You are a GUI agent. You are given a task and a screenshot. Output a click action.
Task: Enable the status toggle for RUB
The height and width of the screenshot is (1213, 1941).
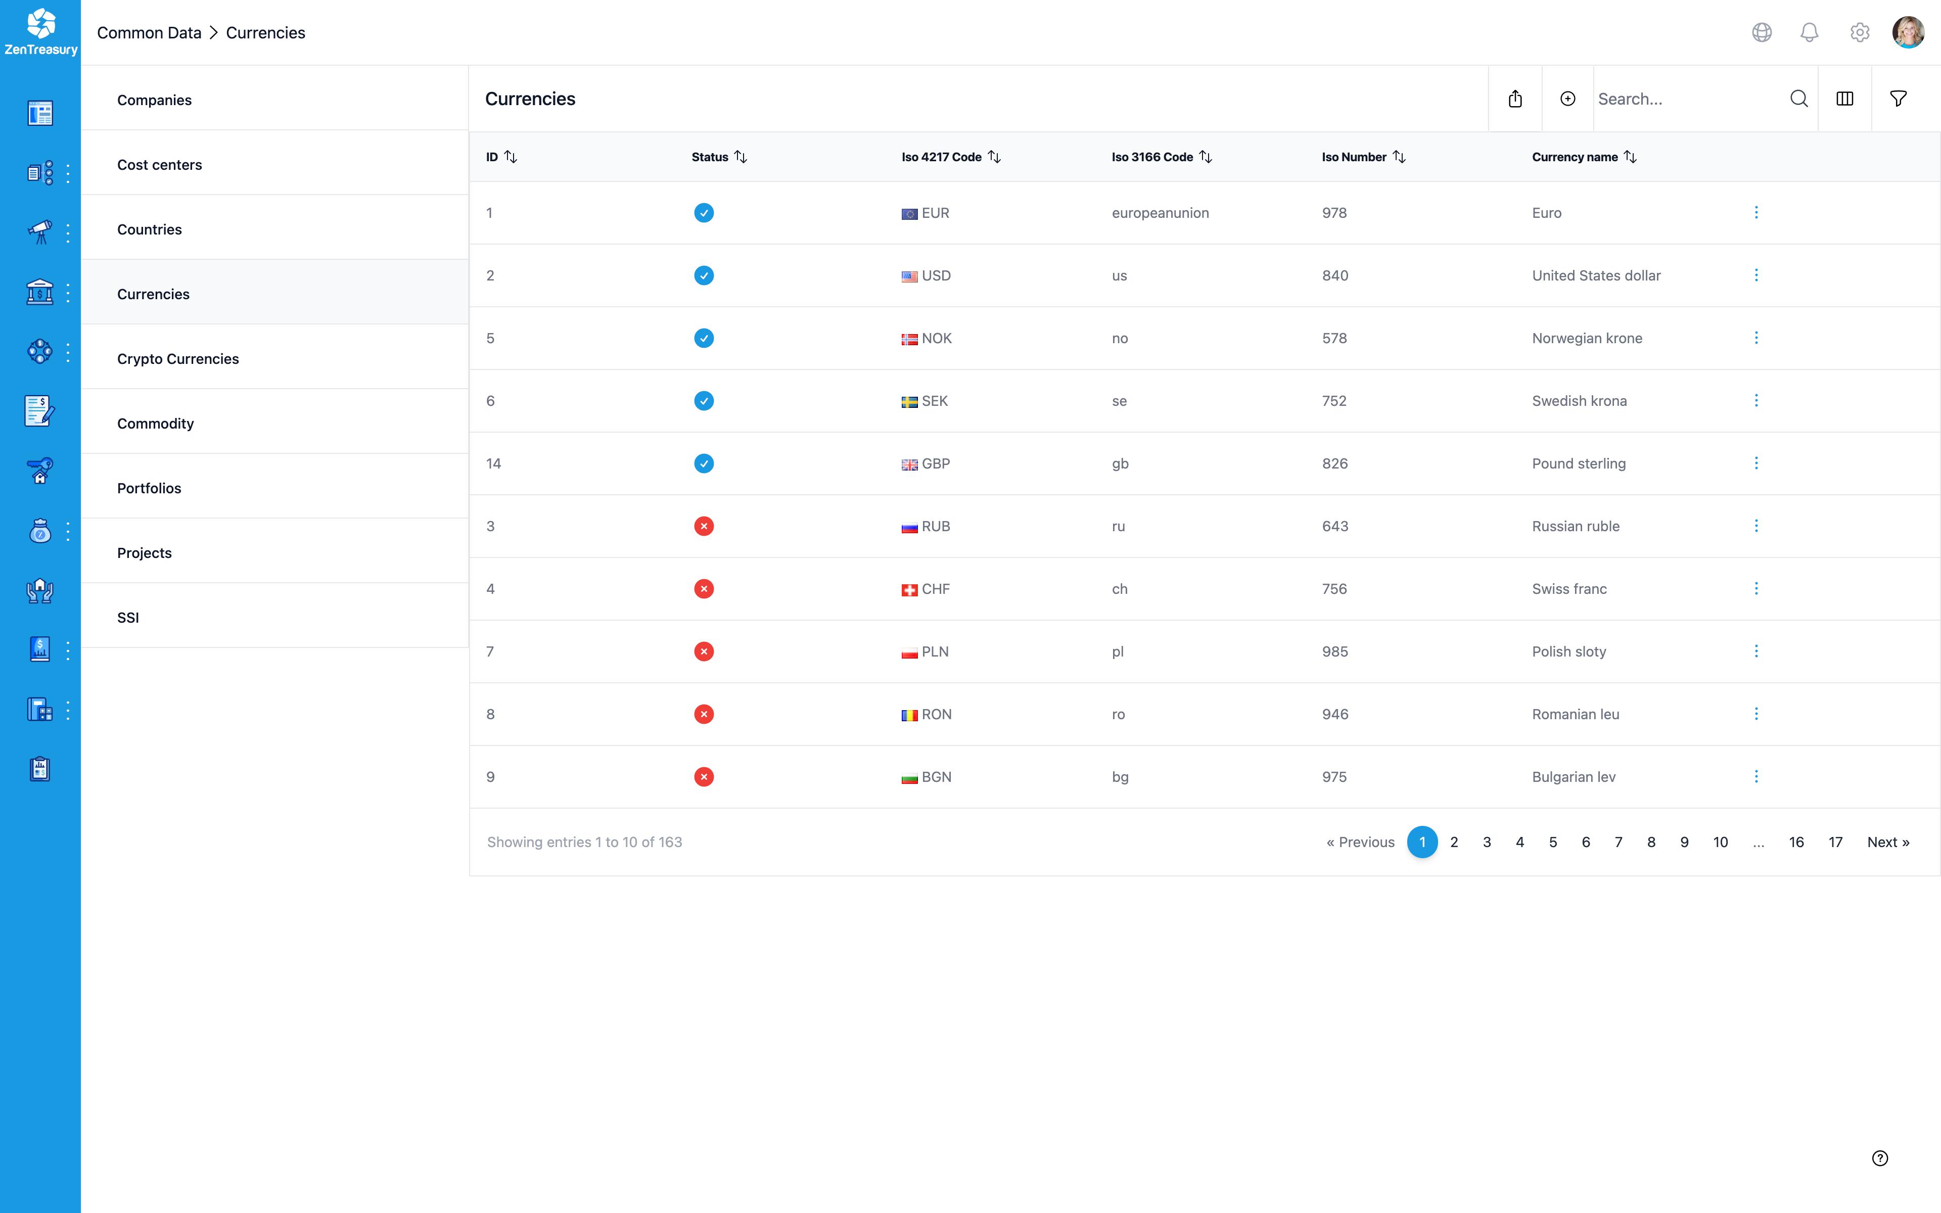[x=704, y=526]
